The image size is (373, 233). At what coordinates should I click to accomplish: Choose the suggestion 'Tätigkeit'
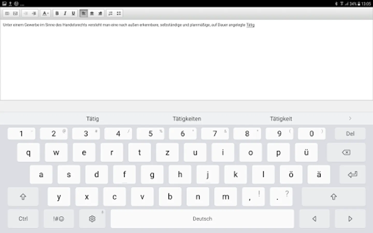pyautogui.click(x=281, y=119)
